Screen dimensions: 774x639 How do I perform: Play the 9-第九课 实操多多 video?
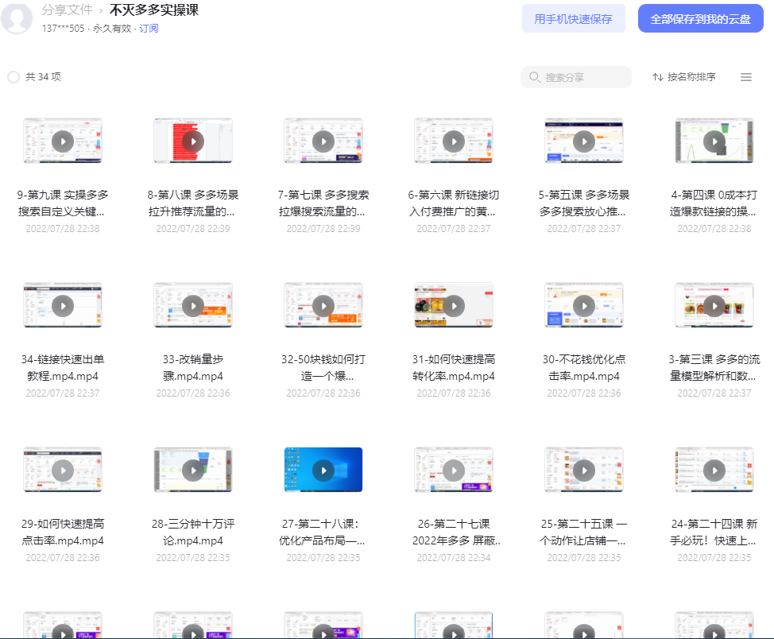63,141
